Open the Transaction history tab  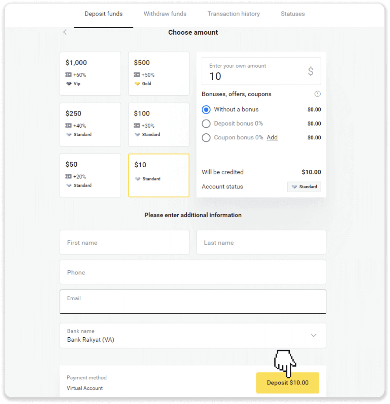(234, 14)
